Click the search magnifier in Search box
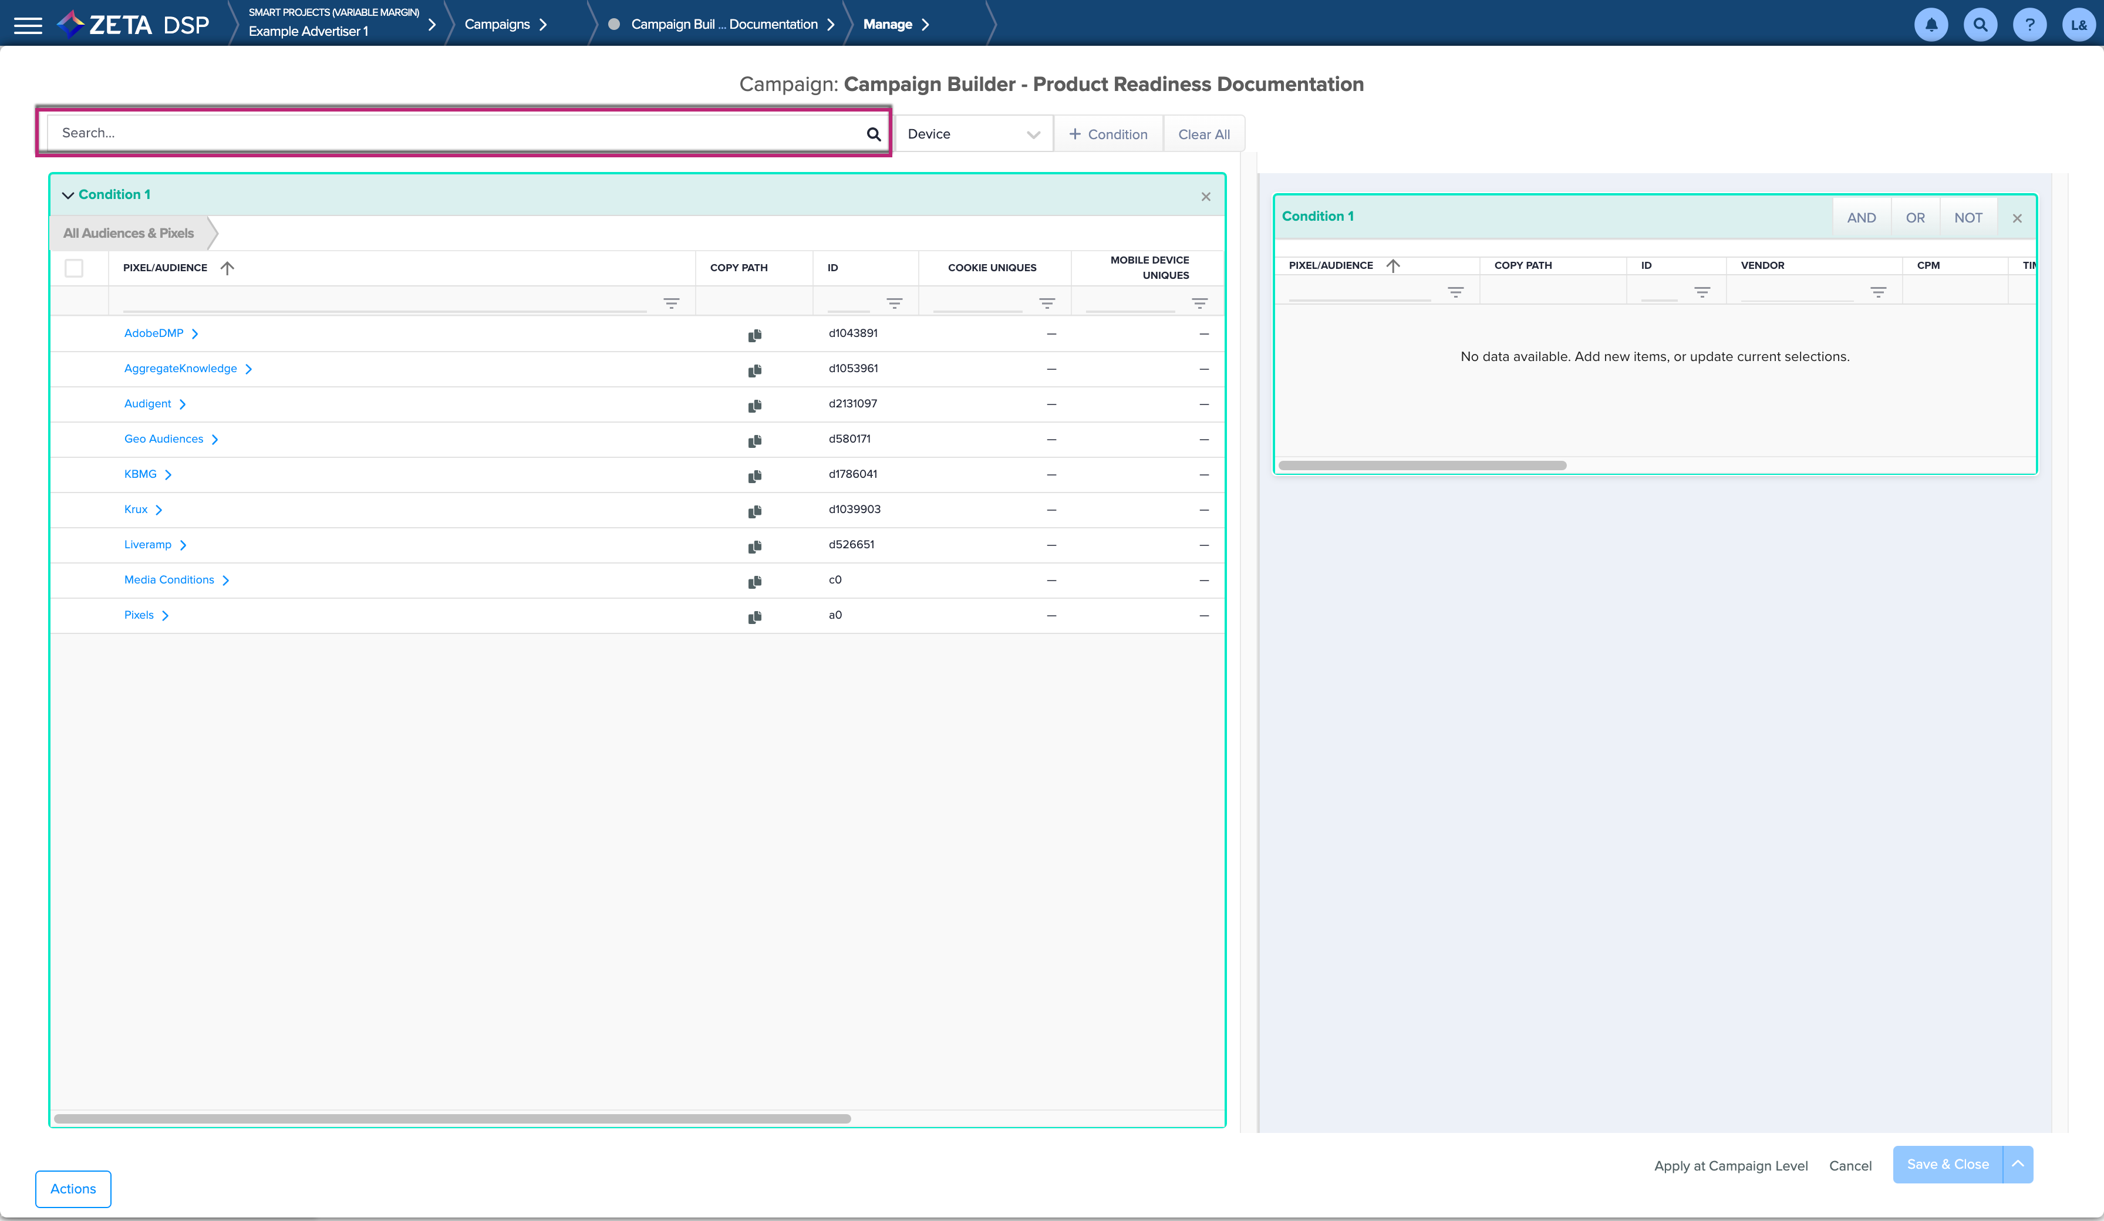The height and width of the screenshot is (1221, 2104). (x=874, y=134)
